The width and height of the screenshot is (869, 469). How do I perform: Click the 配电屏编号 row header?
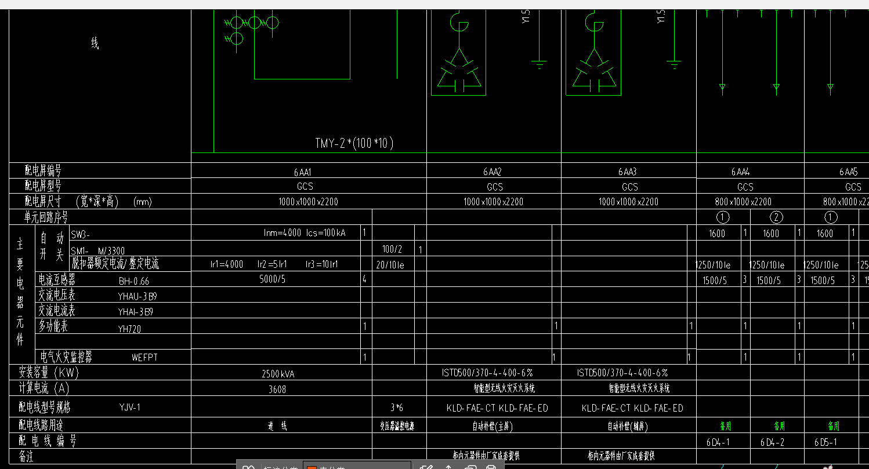click(43, 170)
